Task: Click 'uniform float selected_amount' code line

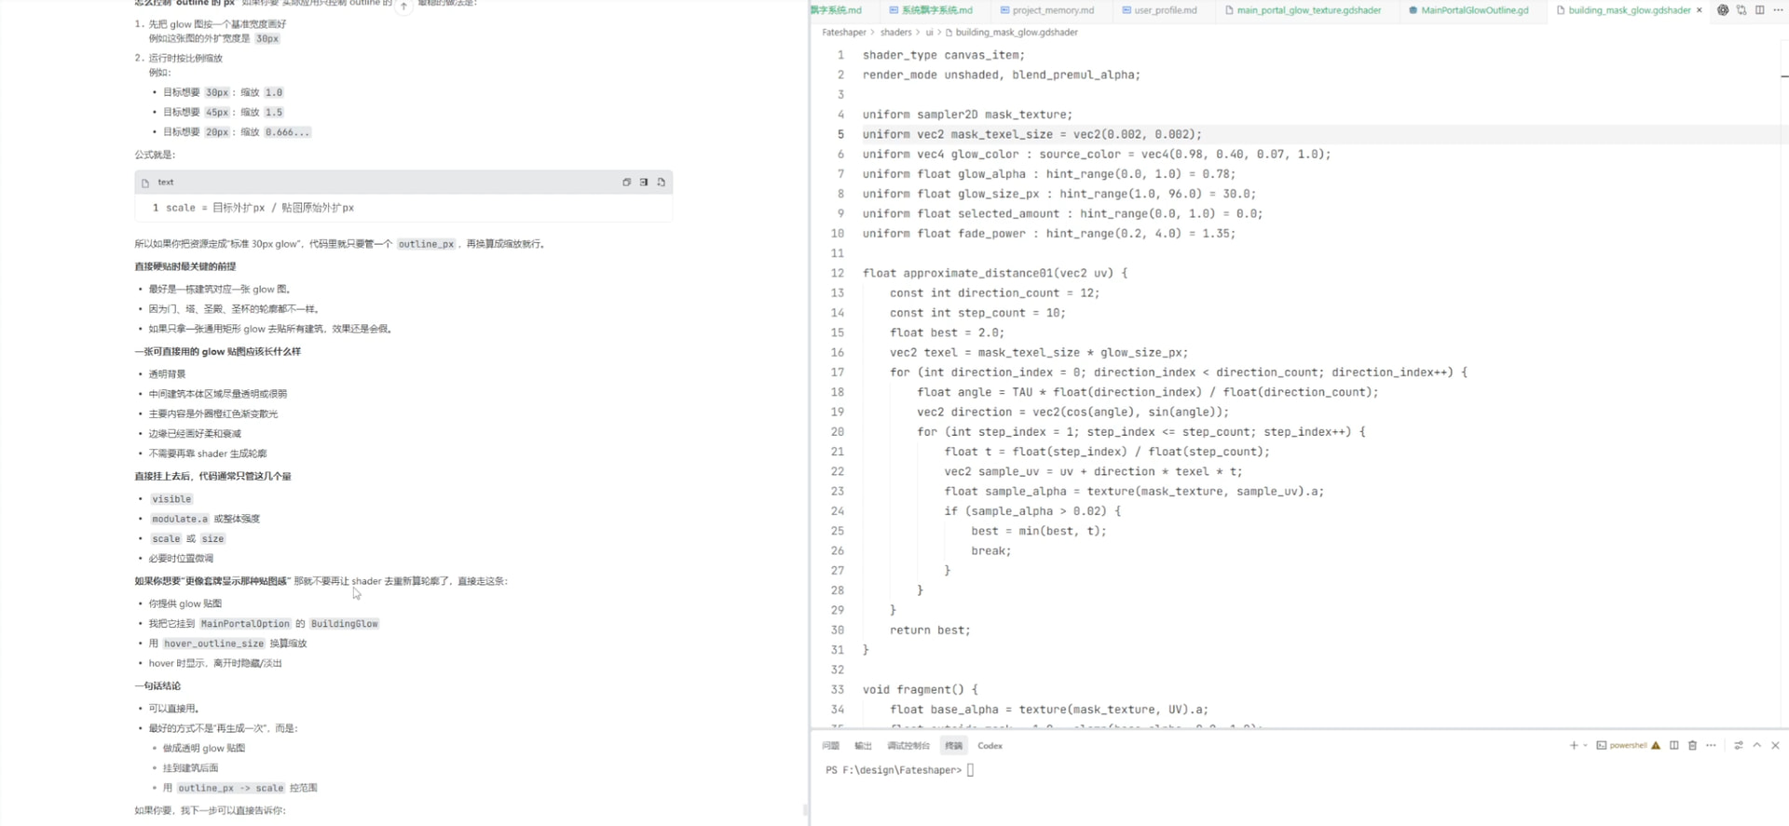Action: (x=1062, y=214)
